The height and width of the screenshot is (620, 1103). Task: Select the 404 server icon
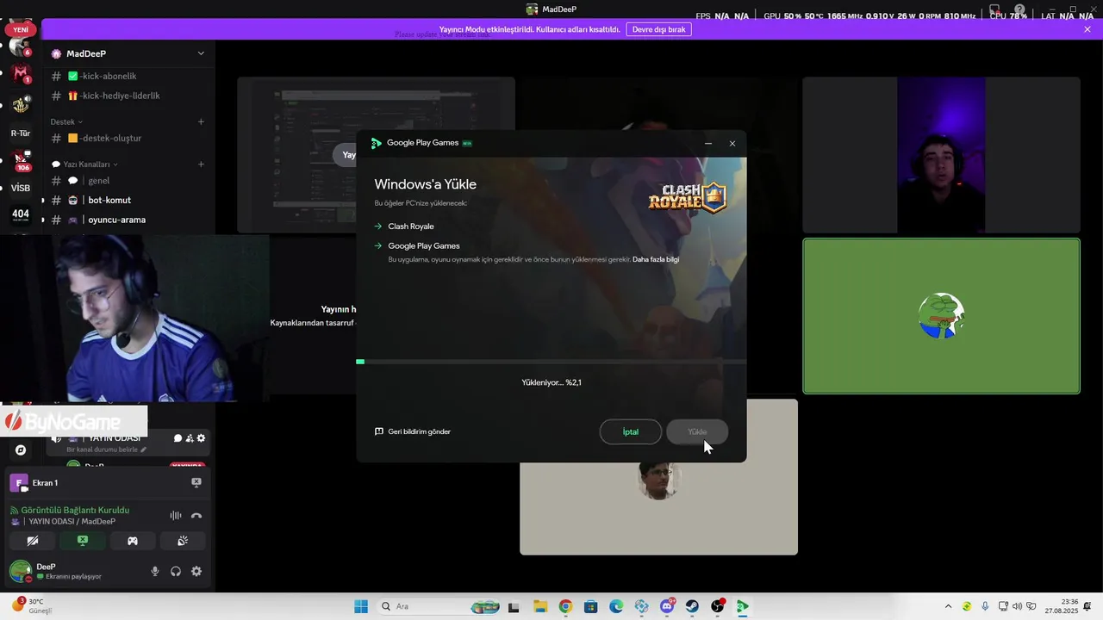coord(21,214)
